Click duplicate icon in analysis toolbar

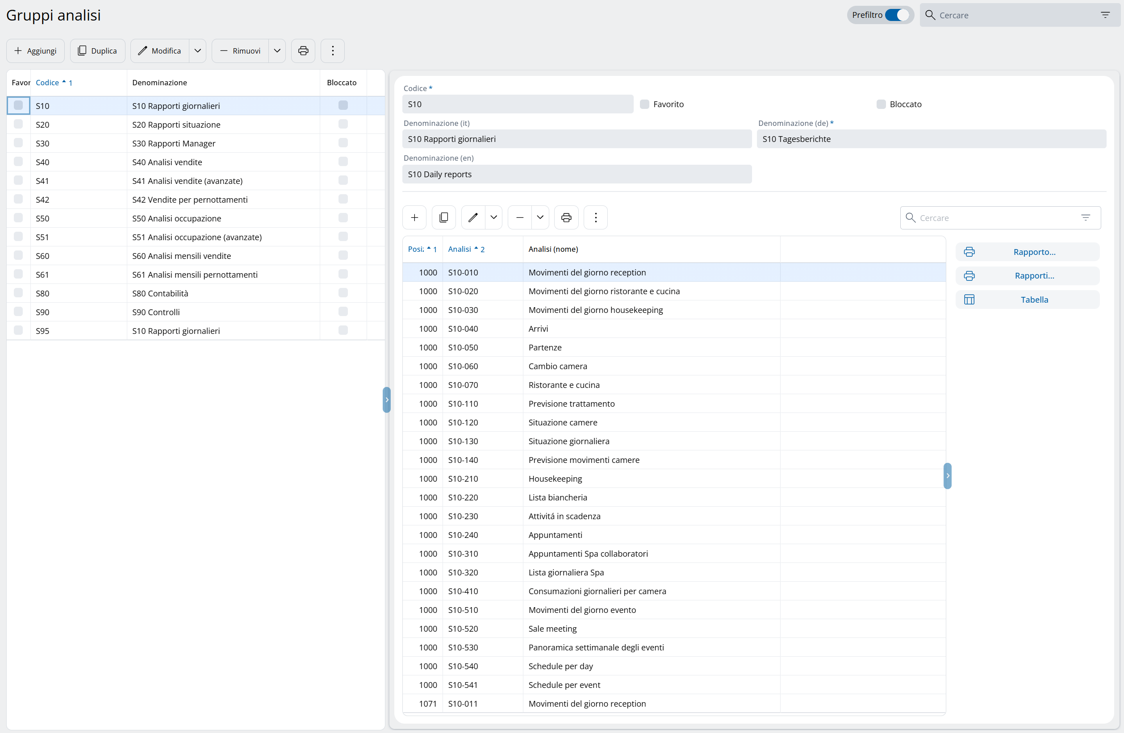443,217
